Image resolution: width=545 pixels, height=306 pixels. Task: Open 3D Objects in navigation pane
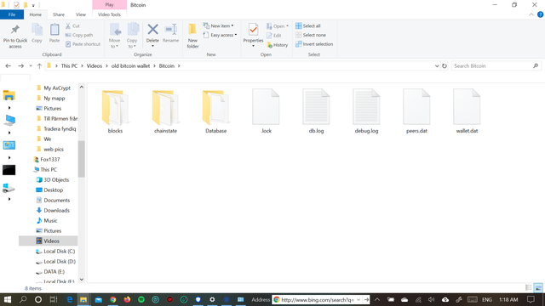(x=56, y=179)
